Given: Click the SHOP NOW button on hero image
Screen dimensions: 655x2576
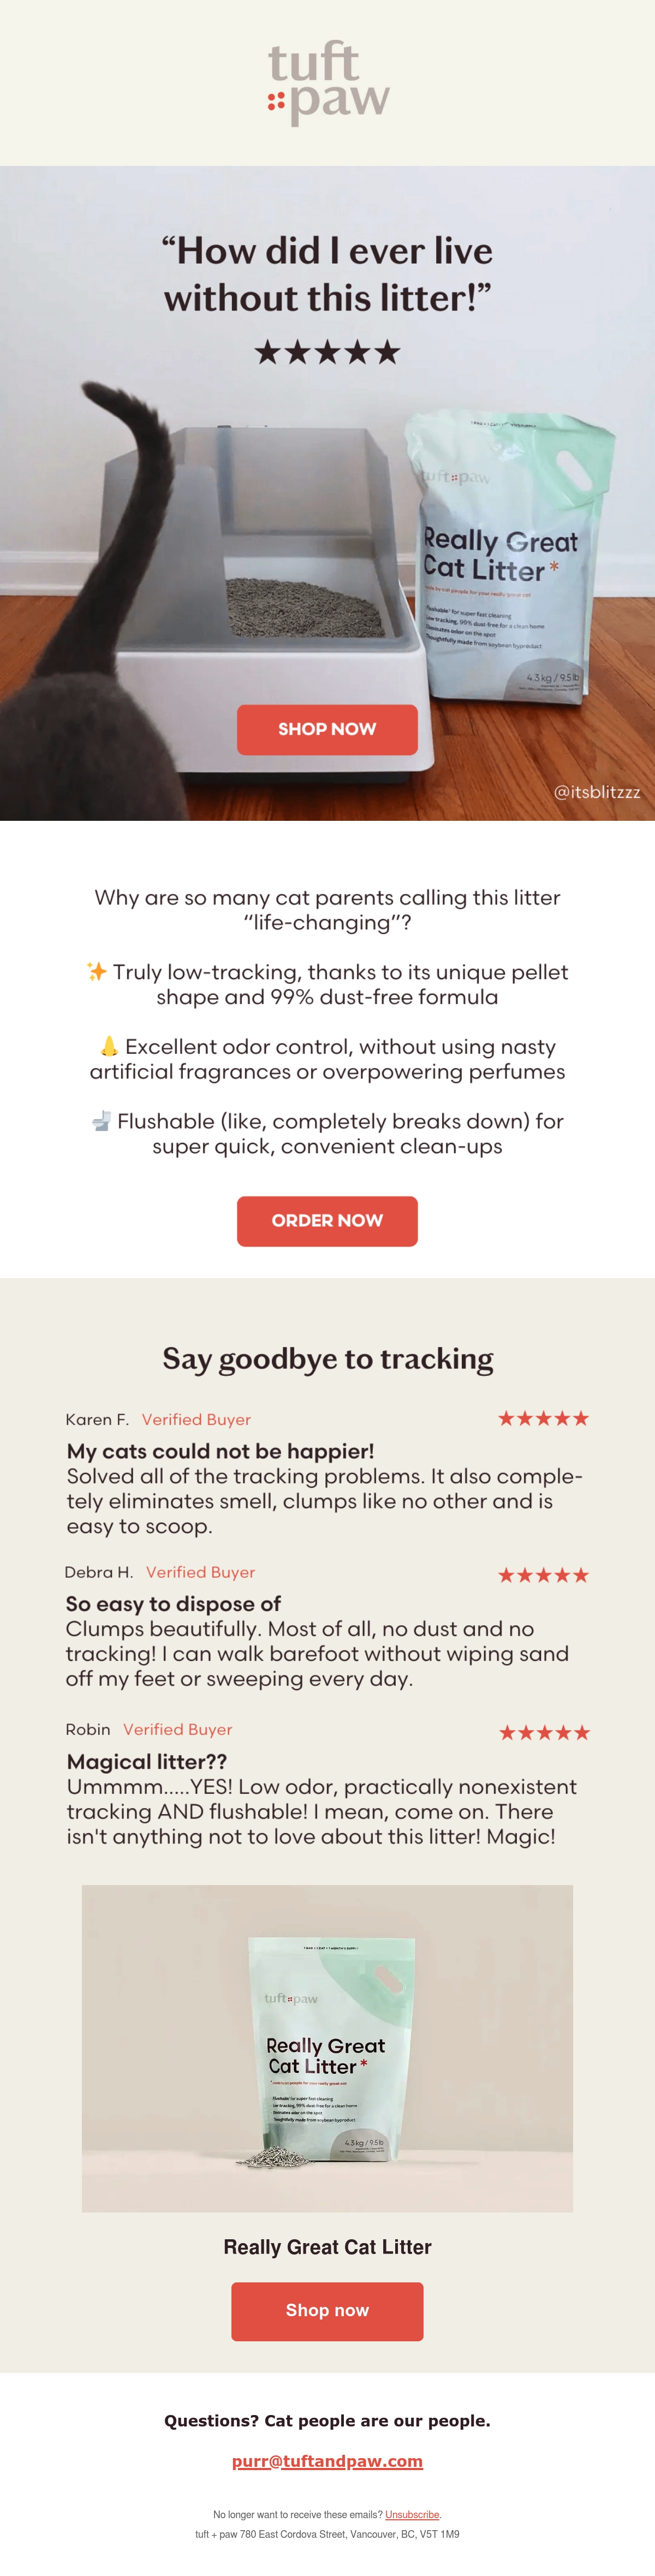Looking at the screenshot, I should 327,729.
